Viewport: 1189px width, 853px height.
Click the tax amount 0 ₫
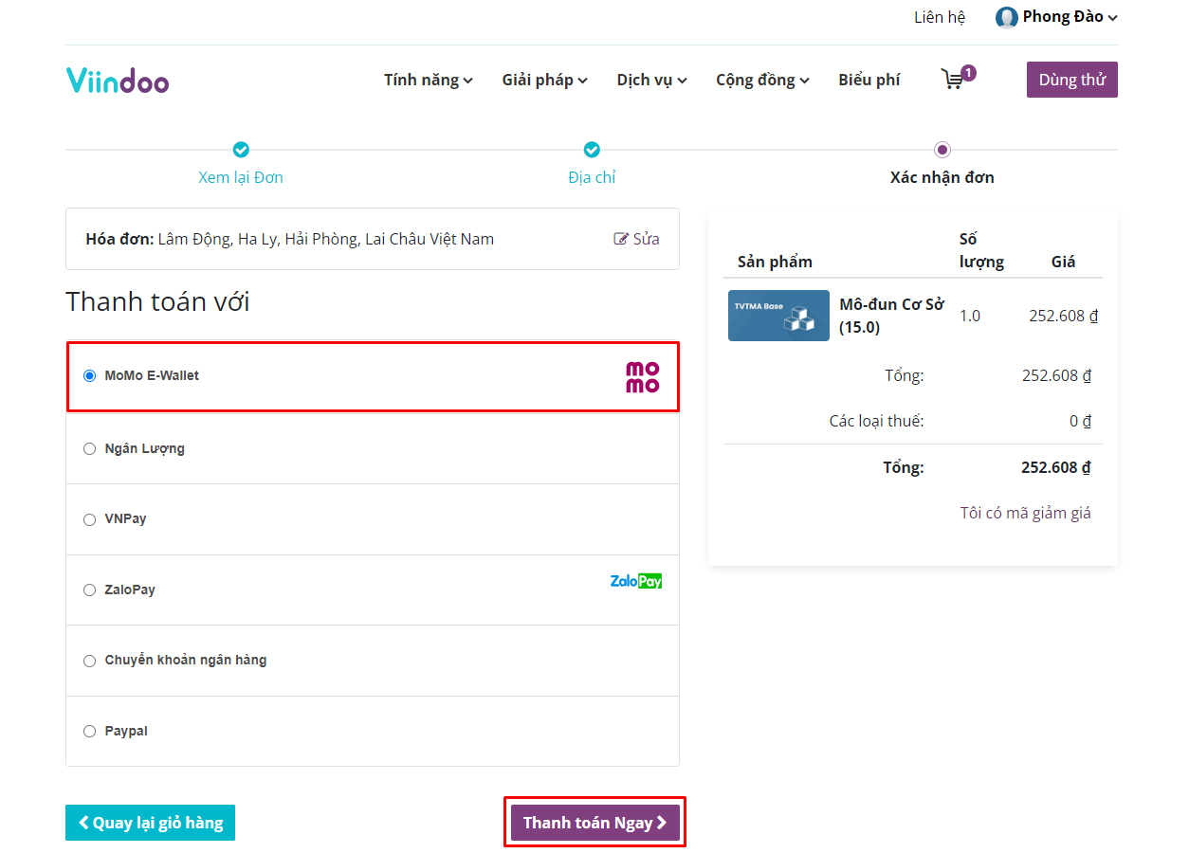tap(1081, 421)
